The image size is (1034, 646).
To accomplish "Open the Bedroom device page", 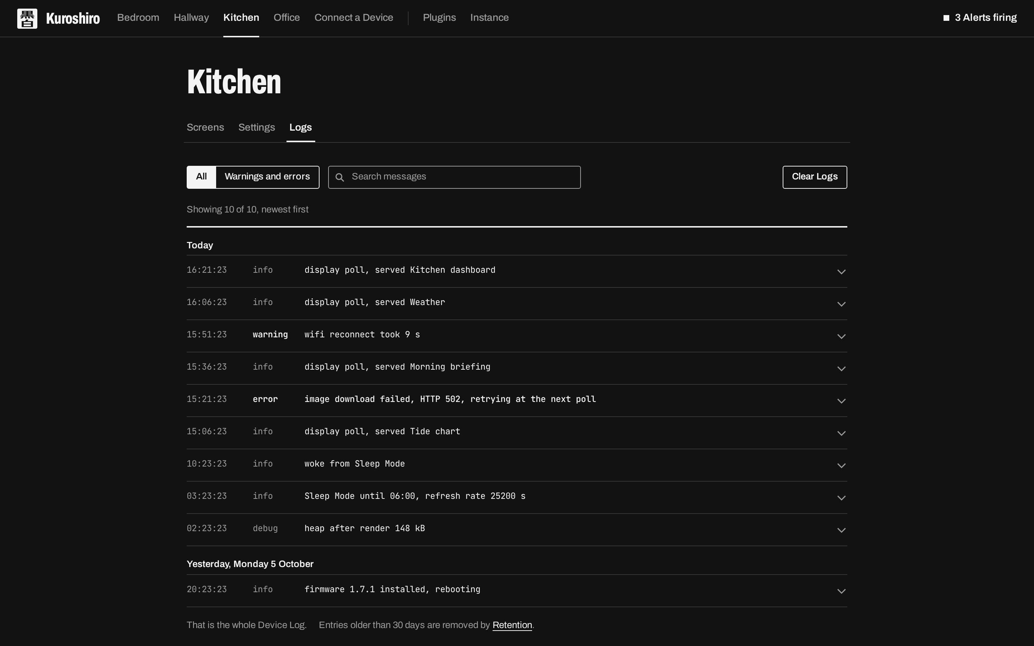I will tap(138, 18).
